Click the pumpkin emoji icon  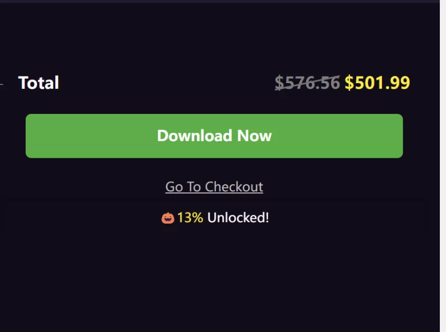(168, 218)
